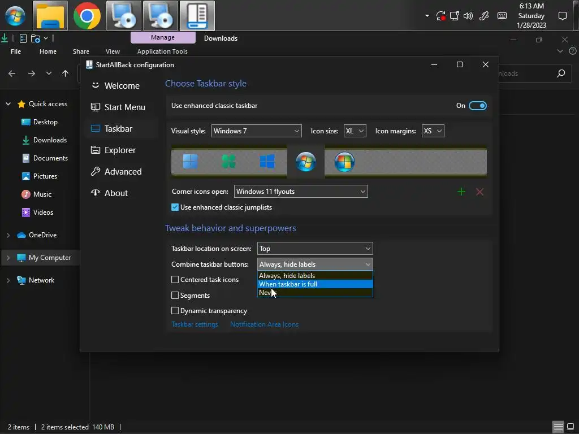Open the Taskbar settings link
Viewport: 579px width, 434px height.
pyautogui.click(x=195, y=324)
